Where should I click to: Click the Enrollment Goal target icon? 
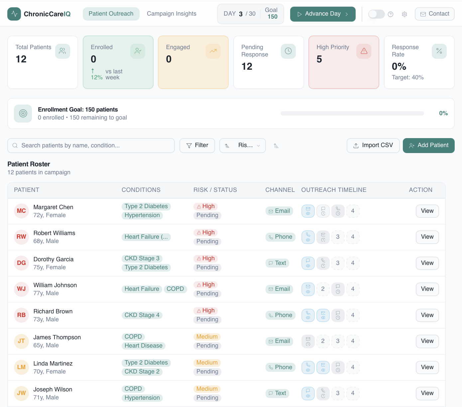(23, 114)
